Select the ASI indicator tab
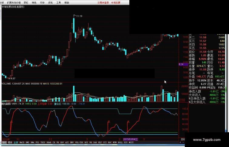Screen dimensions: 229x147 click(67, 142)
